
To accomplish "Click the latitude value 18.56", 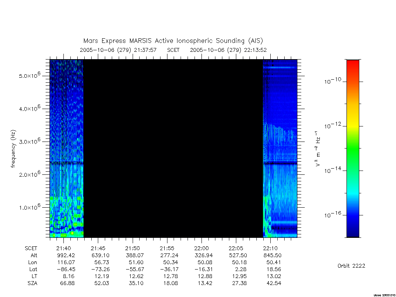I will click(x=274, y=270).
